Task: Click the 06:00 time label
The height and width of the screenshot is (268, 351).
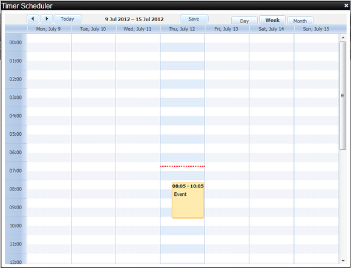Action: tap(16, 152)
